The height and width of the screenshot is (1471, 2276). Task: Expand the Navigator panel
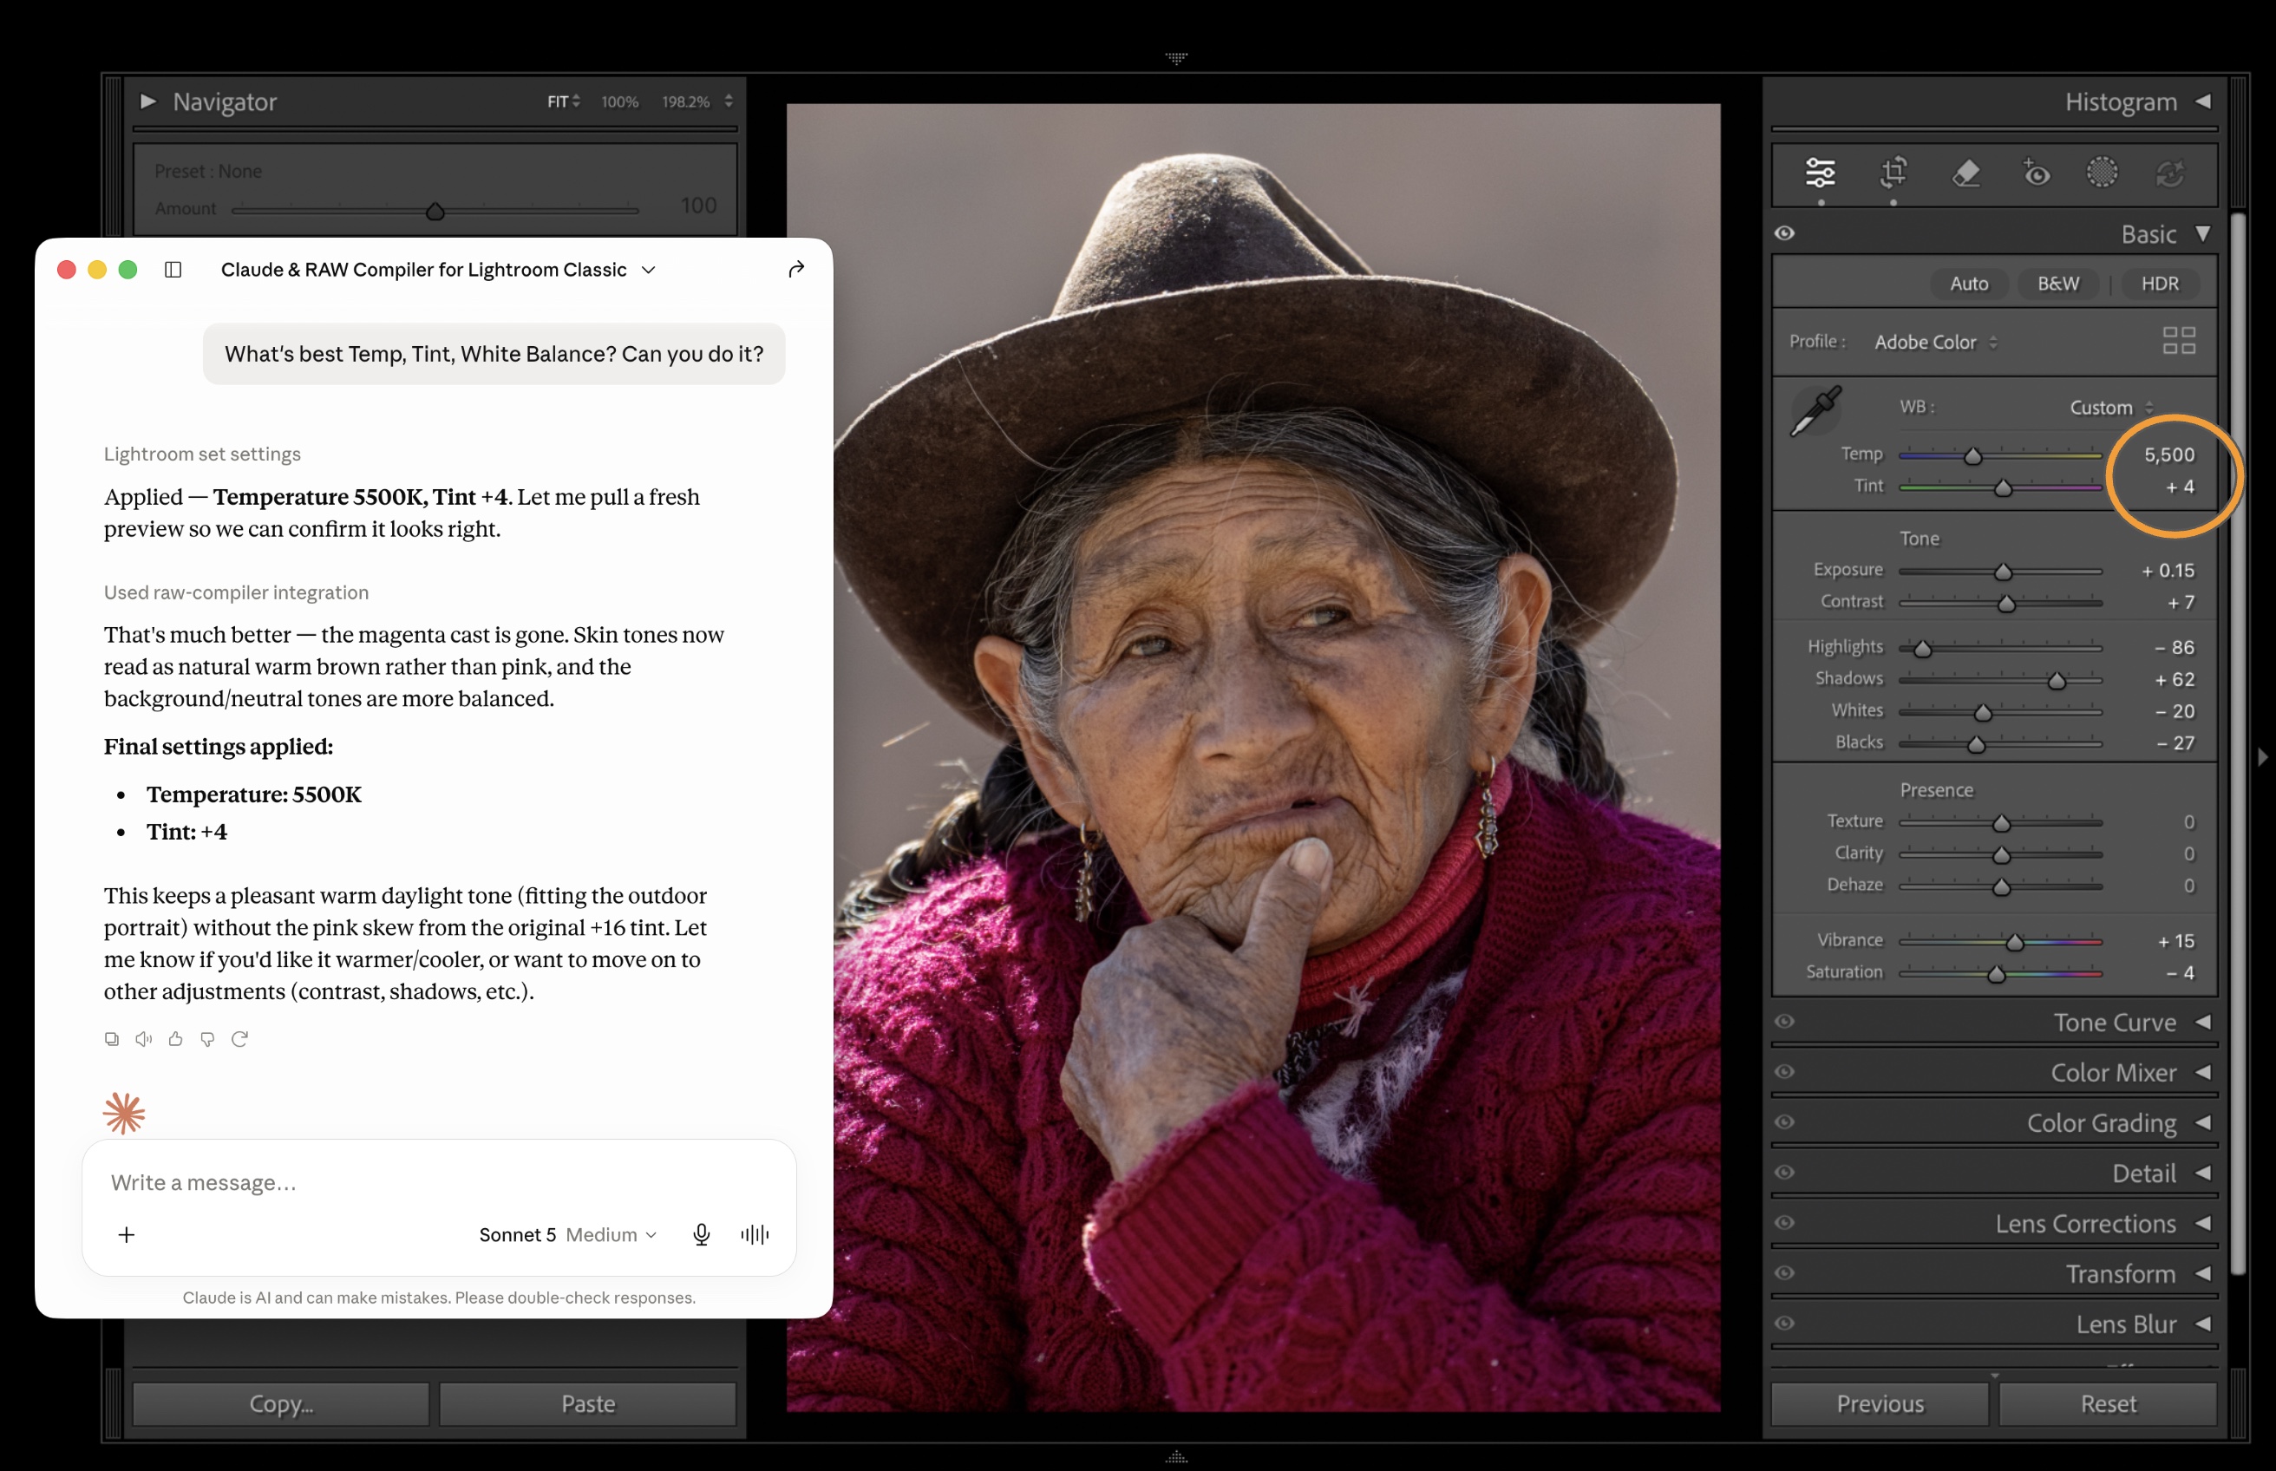[147, 101]
